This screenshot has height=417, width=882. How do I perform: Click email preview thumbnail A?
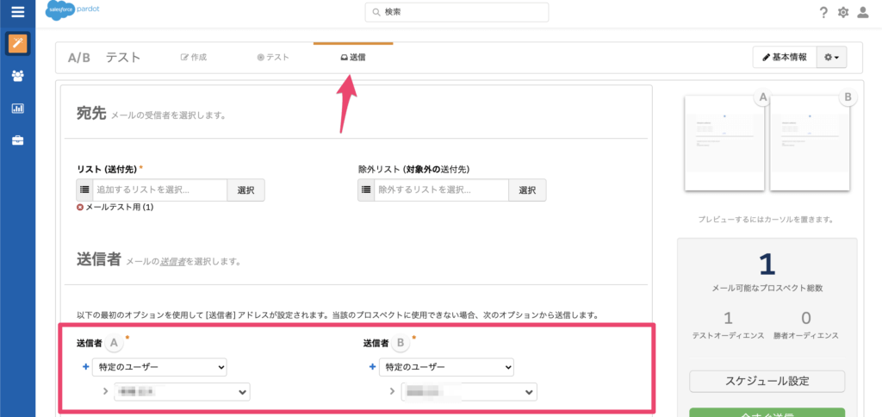pos(724,144)
